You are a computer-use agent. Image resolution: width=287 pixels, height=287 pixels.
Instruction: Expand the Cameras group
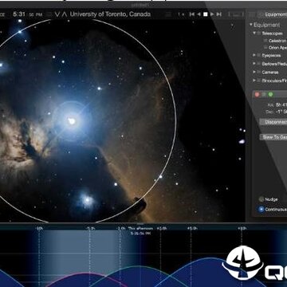click(x=254, y=72)
